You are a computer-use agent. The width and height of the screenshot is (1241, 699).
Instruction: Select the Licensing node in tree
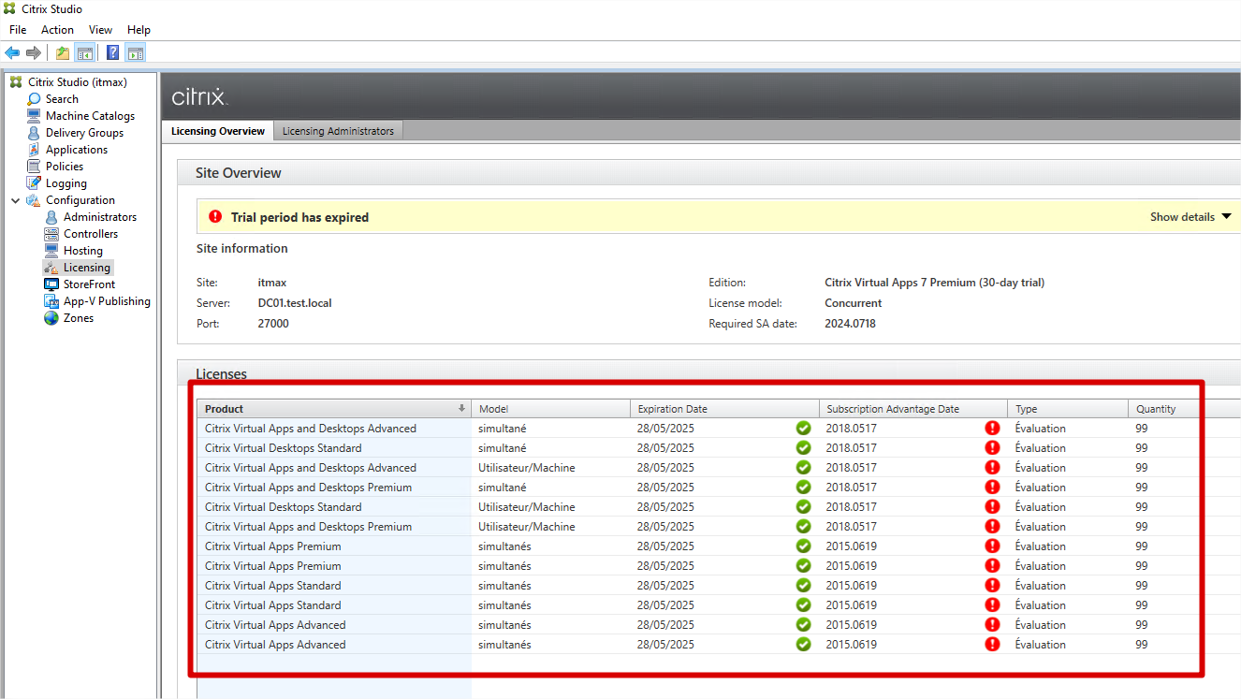coord(87,268)
